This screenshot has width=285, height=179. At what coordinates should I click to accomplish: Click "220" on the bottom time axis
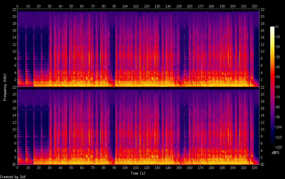pyautogui.click(x=255, y=168)
